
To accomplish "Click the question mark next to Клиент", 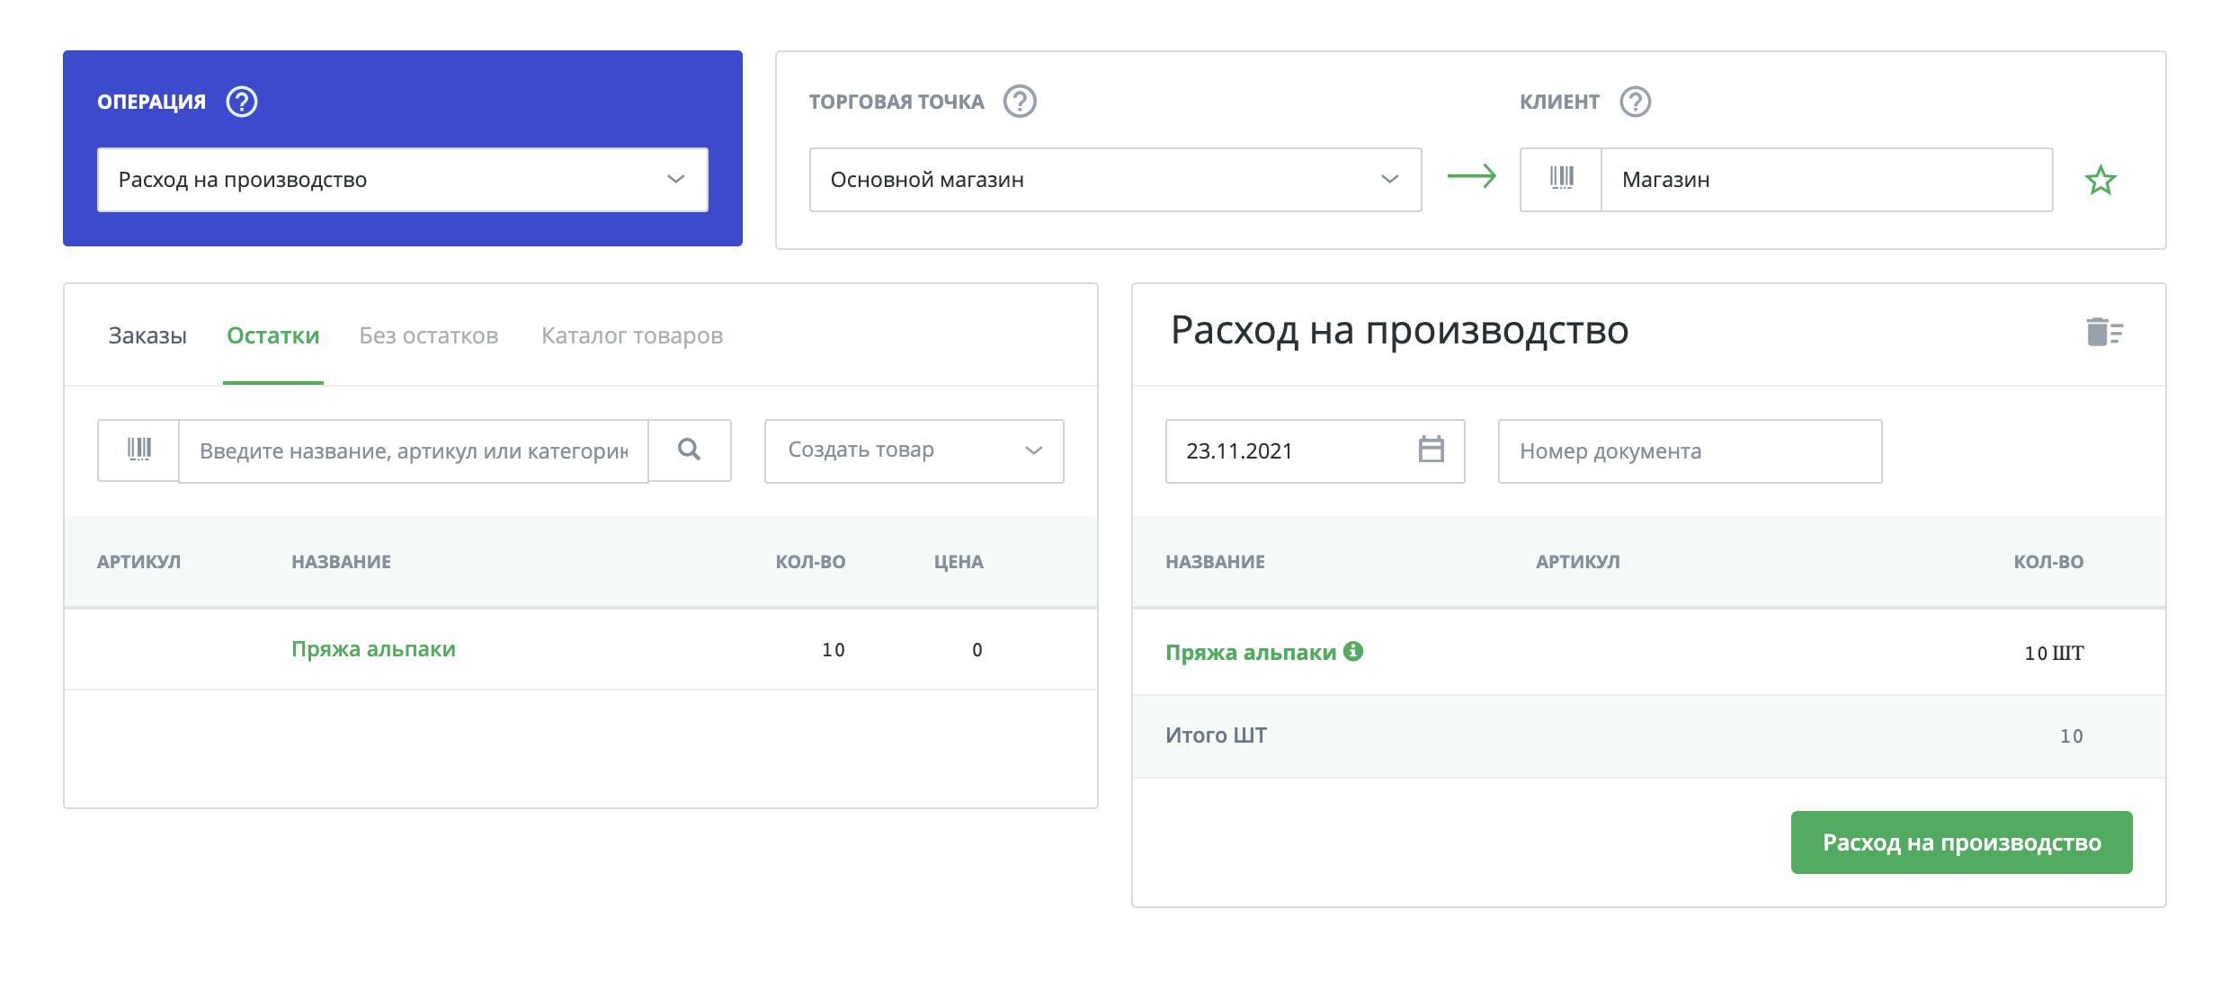I will (1635, 102).
